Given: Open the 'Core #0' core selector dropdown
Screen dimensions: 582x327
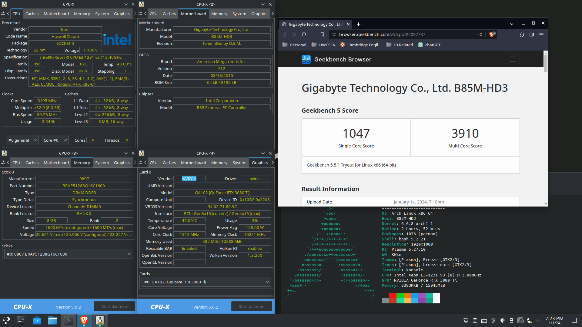Looking at the screenshot, I should [55, 140].
